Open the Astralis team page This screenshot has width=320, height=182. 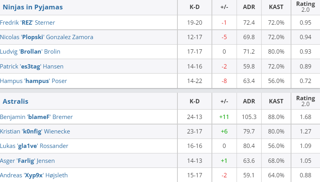pos(16,101)
